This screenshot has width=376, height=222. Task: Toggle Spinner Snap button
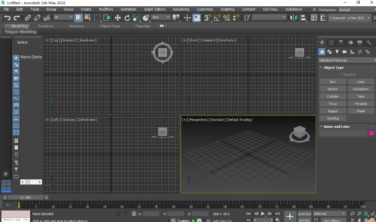pyautogui.click(x=236, y=18)
